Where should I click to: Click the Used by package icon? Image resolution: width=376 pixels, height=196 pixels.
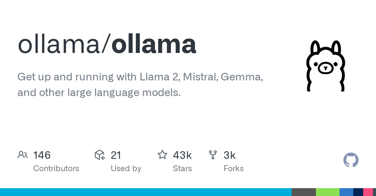coord(100,155)
